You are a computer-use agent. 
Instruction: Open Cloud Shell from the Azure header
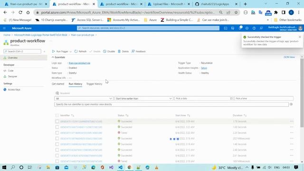[x=226, y=28]
